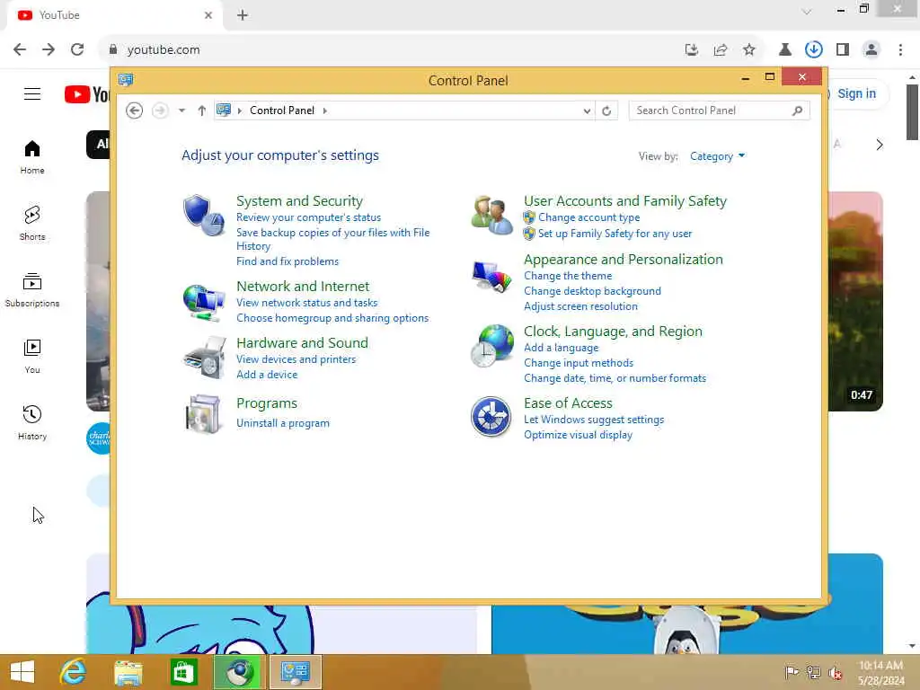Open a new Chrome tab
This screenshot has width=920, height=690.
coord(243,15)
